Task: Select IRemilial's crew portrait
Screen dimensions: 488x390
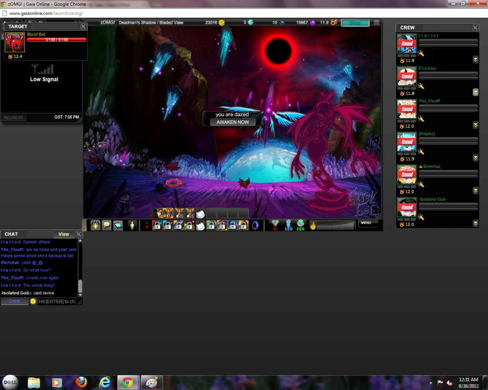Action: coord(407,174)
